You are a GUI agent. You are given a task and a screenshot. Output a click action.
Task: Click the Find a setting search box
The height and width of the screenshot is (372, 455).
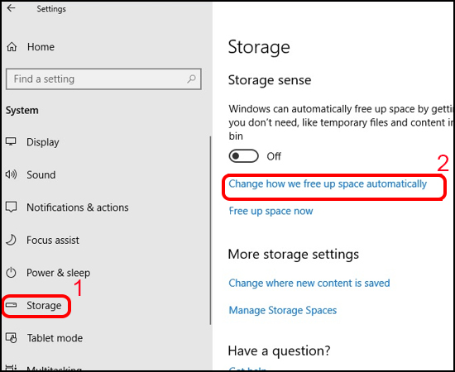tap(103, 79)
